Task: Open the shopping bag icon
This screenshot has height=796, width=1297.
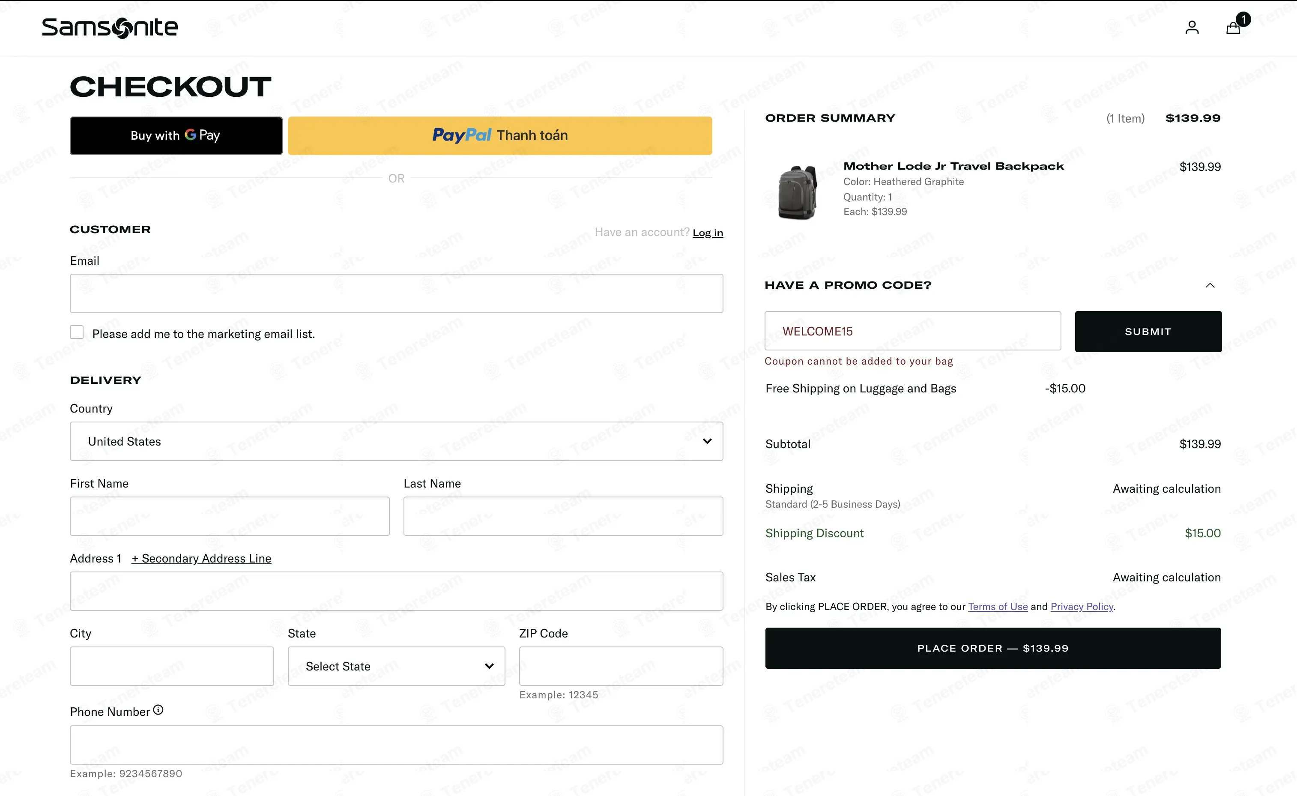Action: [1233, 27]
